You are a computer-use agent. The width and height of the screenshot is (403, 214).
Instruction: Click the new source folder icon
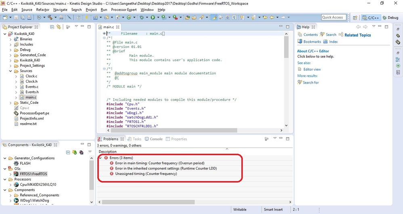coord(107,17)
